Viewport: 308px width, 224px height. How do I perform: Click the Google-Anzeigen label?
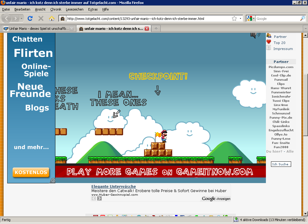pyautogui.click(x=216, y=199)
